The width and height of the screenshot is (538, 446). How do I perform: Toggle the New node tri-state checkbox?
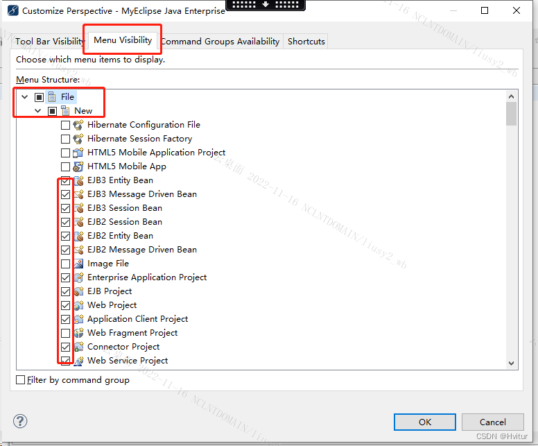click(52, 111)
